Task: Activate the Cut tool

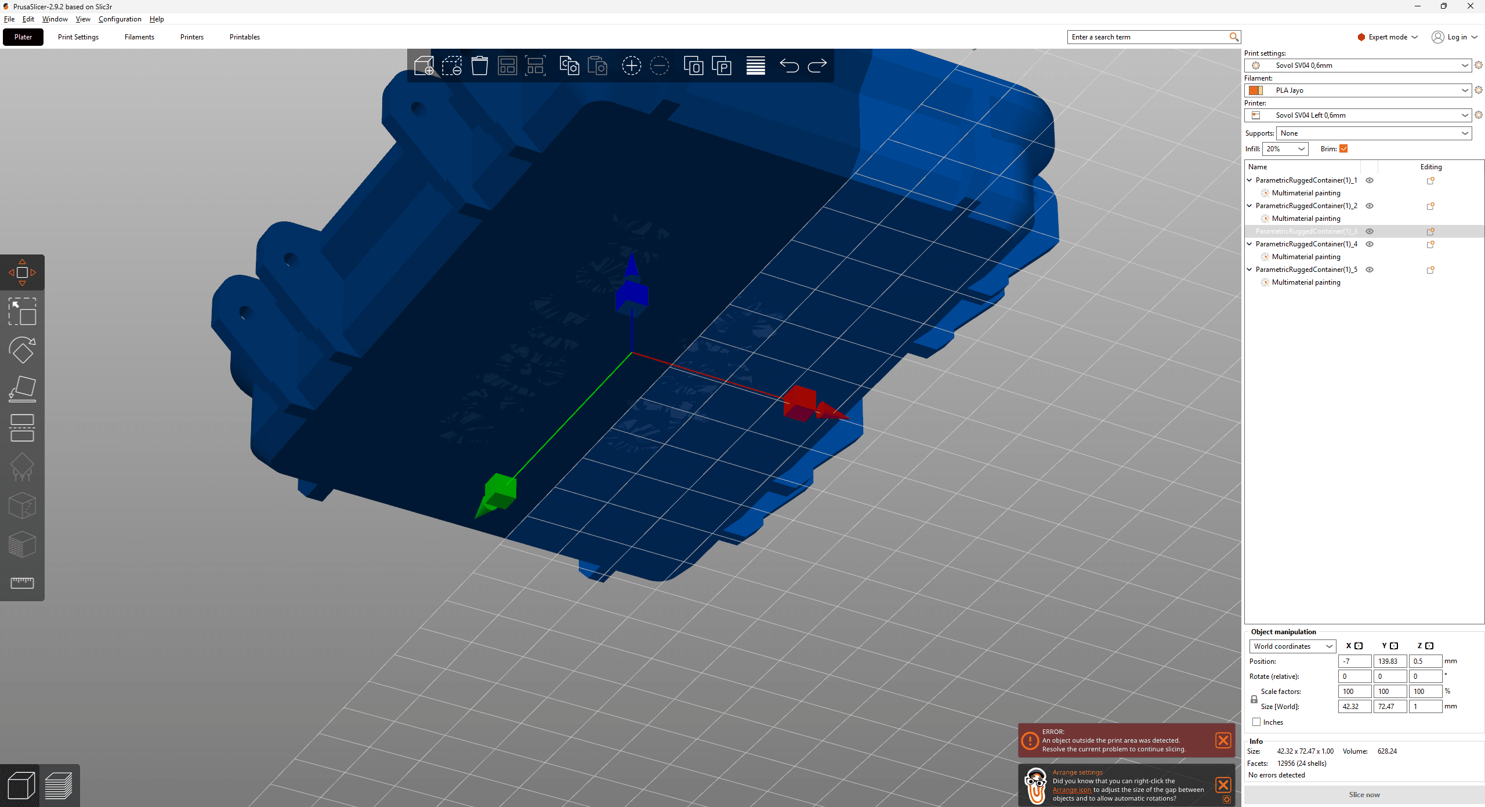Action: (x=22, y=428)
